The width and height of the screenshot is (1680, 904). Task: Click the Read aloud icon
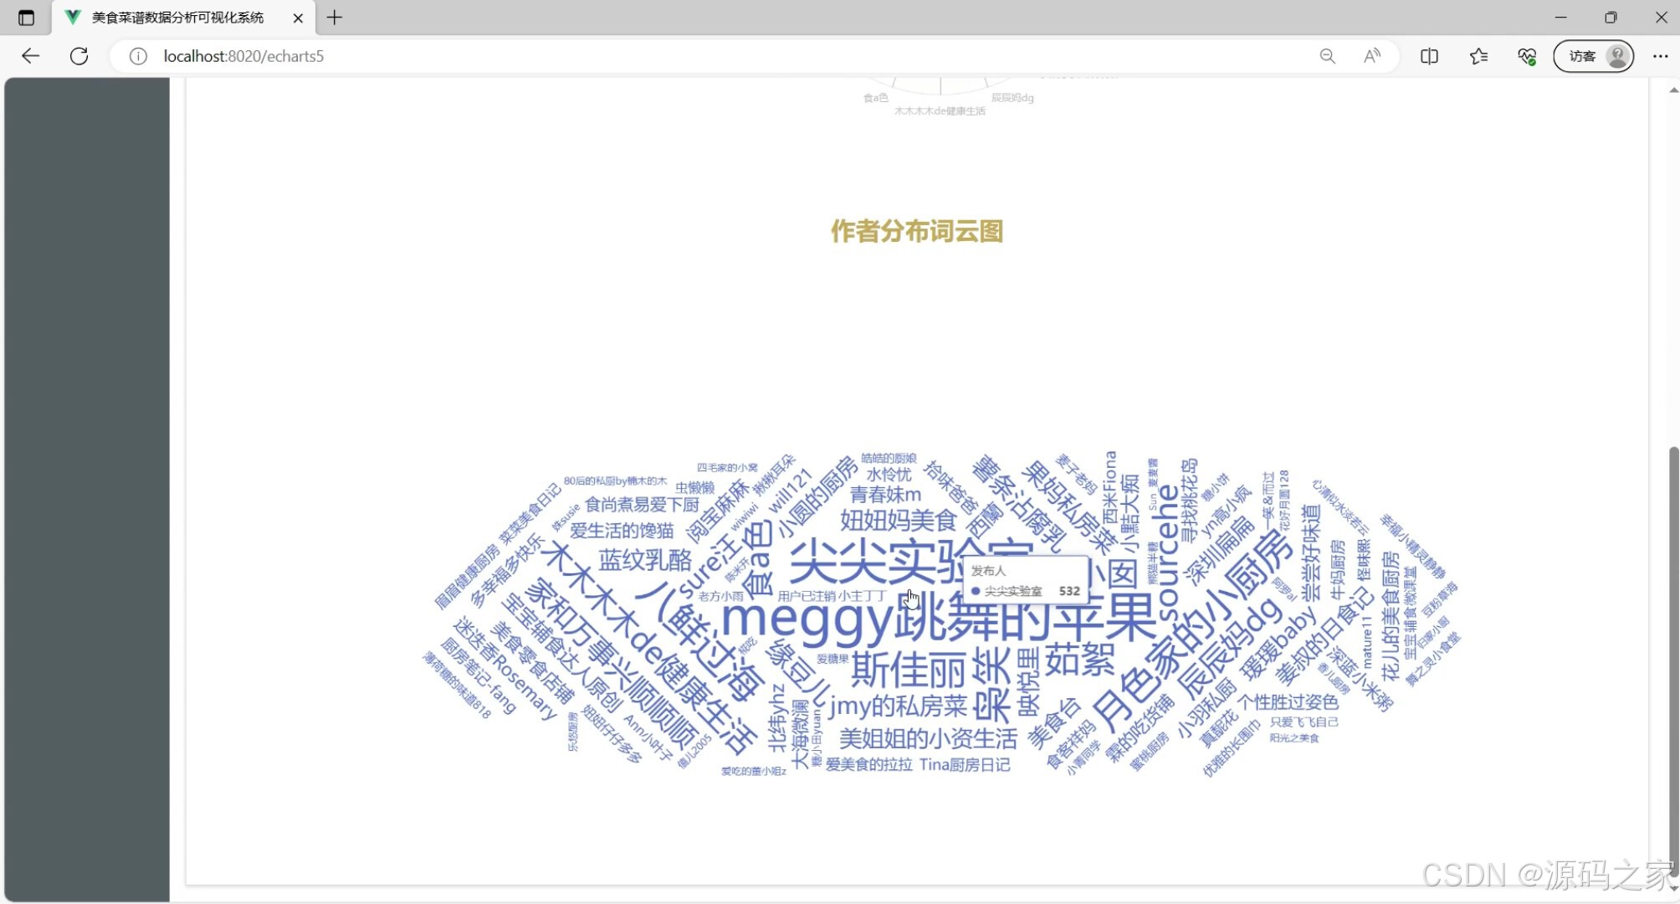click(1371, 56)
